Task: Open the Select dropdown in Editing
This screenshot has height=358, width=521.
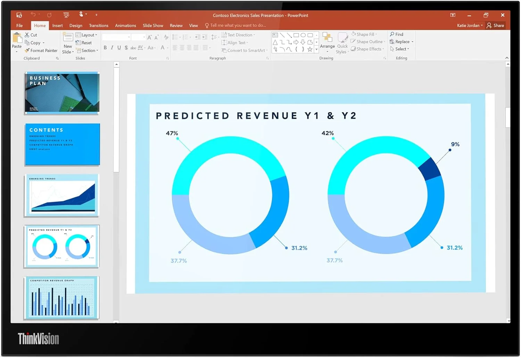Action: [x=400, y=49]
